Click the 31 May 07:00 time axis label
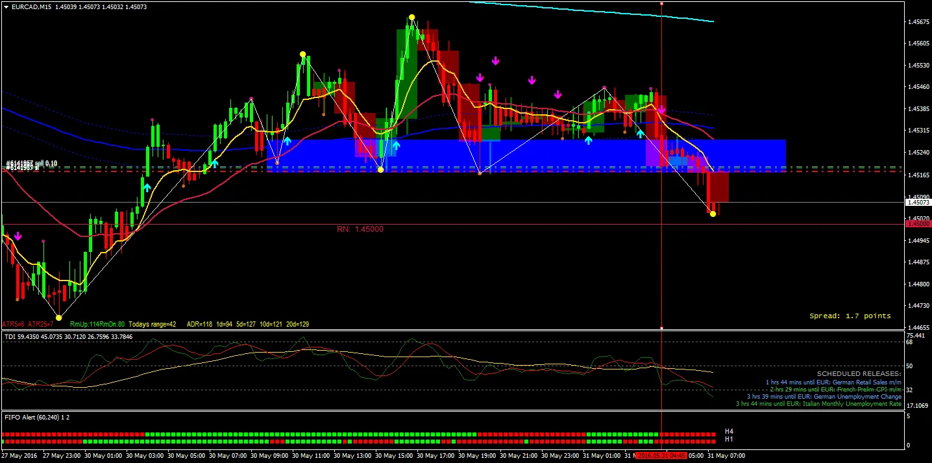This screenshot has width=932, height=463. [x=726, y=455]
